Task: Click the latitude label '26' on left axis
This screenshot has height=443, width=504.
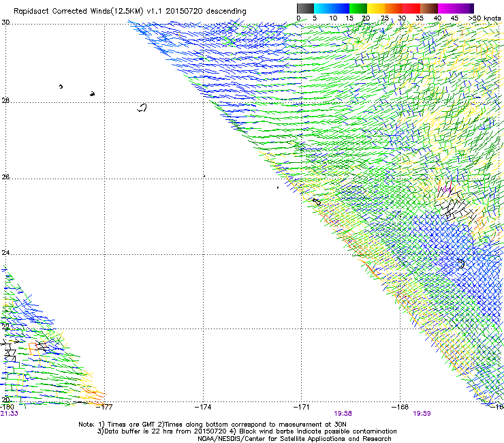Action: pyautogui.click(x=5, y=177)
